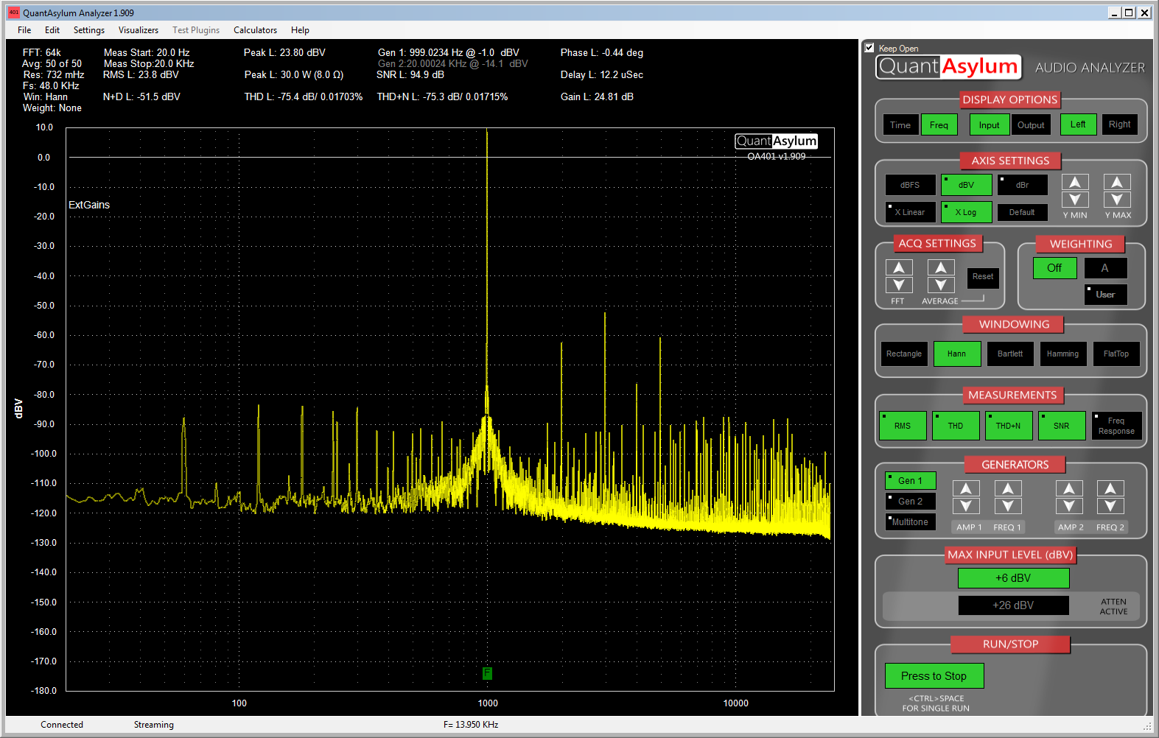Toggle the THD+N measurement
The width and height of the screenshot is (1159, 738).
click(x=1009, y=426)
